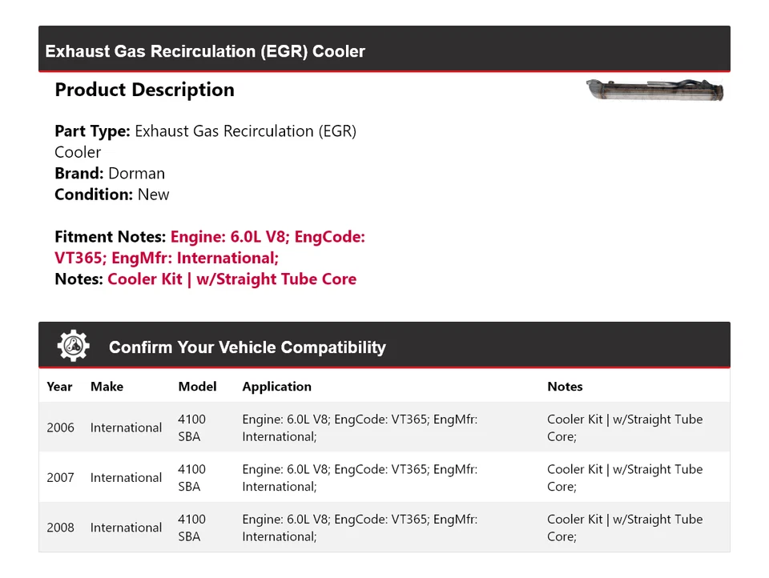This screenshot has width=769, height=578.
Task: Click the Make column header
Action: [107, 387]
